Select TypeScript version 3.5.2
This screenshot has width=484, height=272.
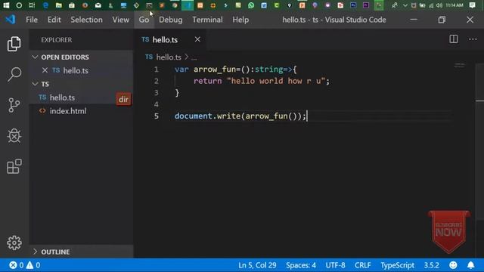tap(432, 265)
